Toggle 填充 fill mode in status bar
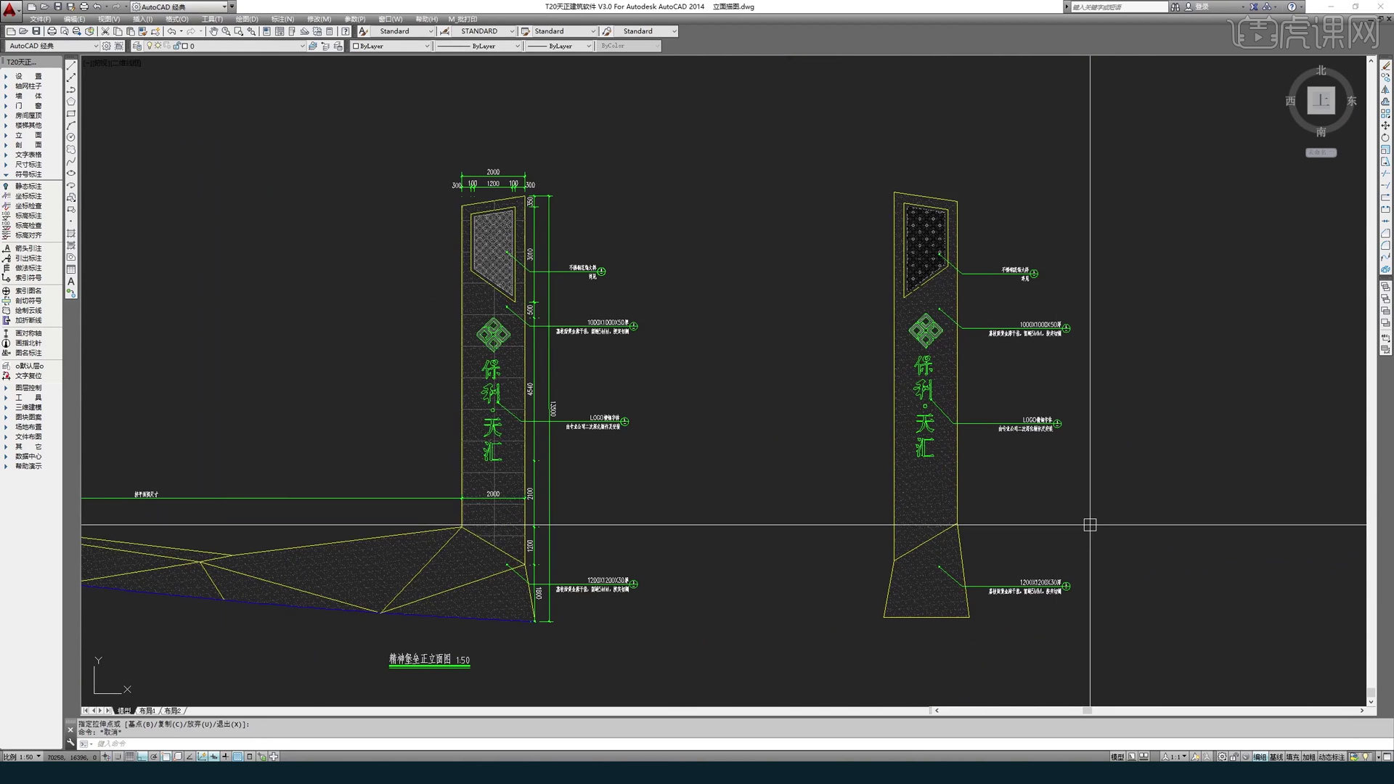Screen dimensions: 1394x784 click(1292, 756)
